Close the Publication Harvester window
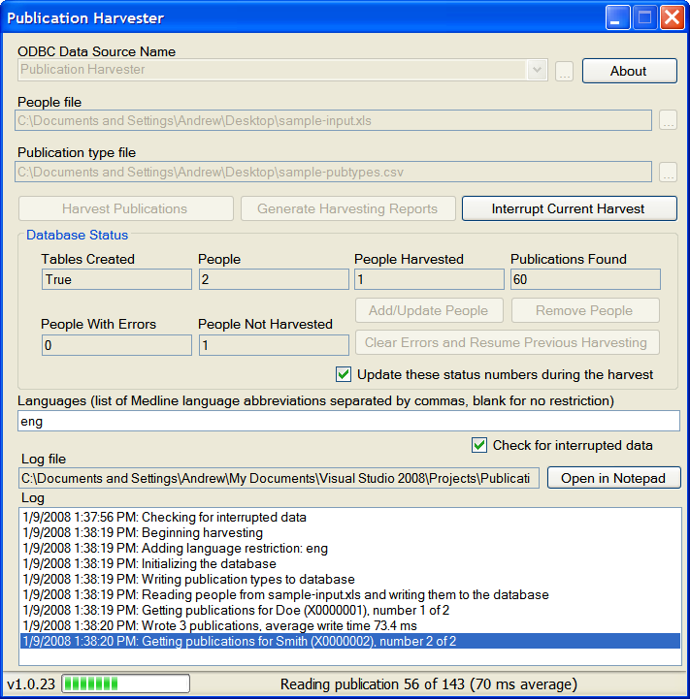This screenshot has height=699, width=690. tap(673, 17)
